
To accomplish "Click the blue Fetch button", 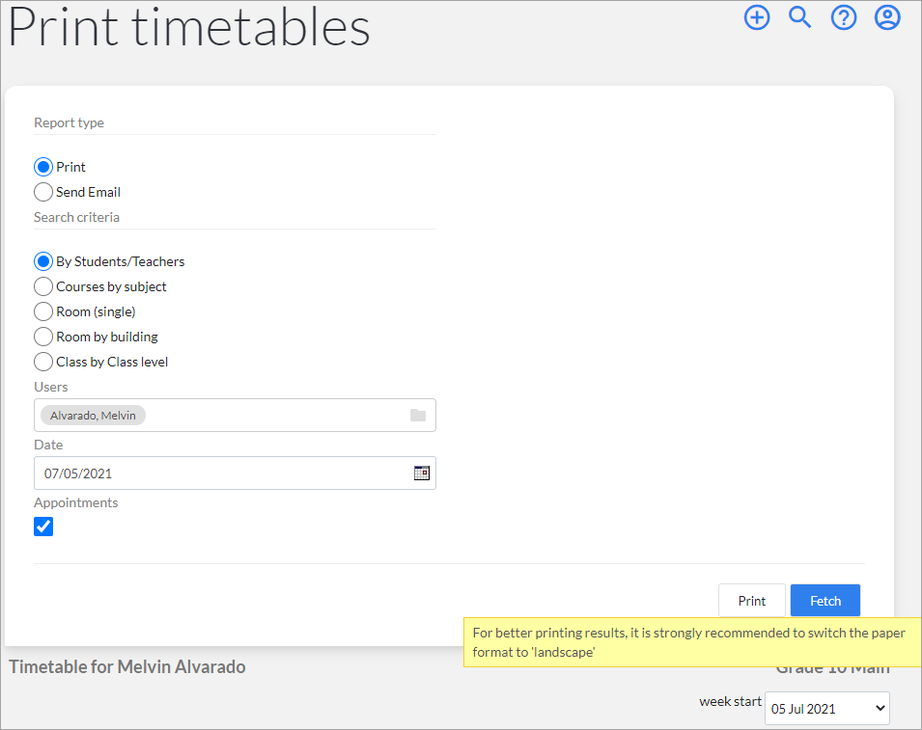I will coord(825,600).
